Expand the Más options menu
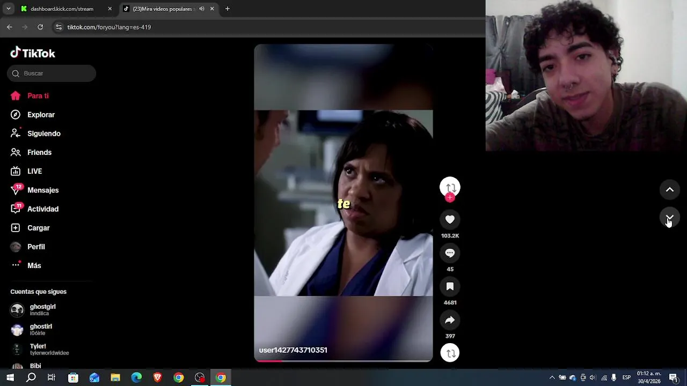 26,265
